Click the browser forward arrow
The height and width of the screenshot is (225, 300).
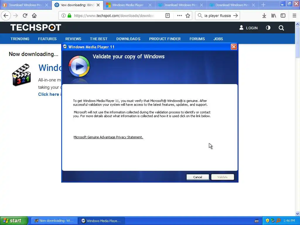point(16,16)
